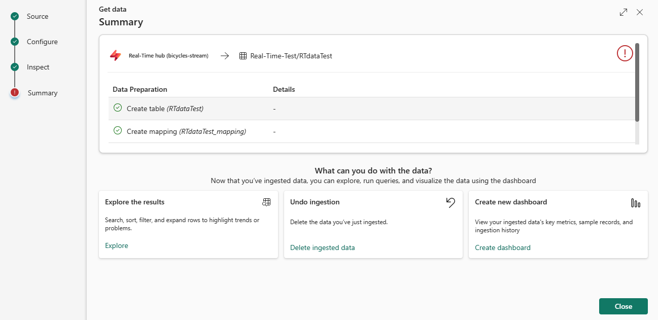Click the Real-Time-Test/RTdataTest destination text

point(291,56)
